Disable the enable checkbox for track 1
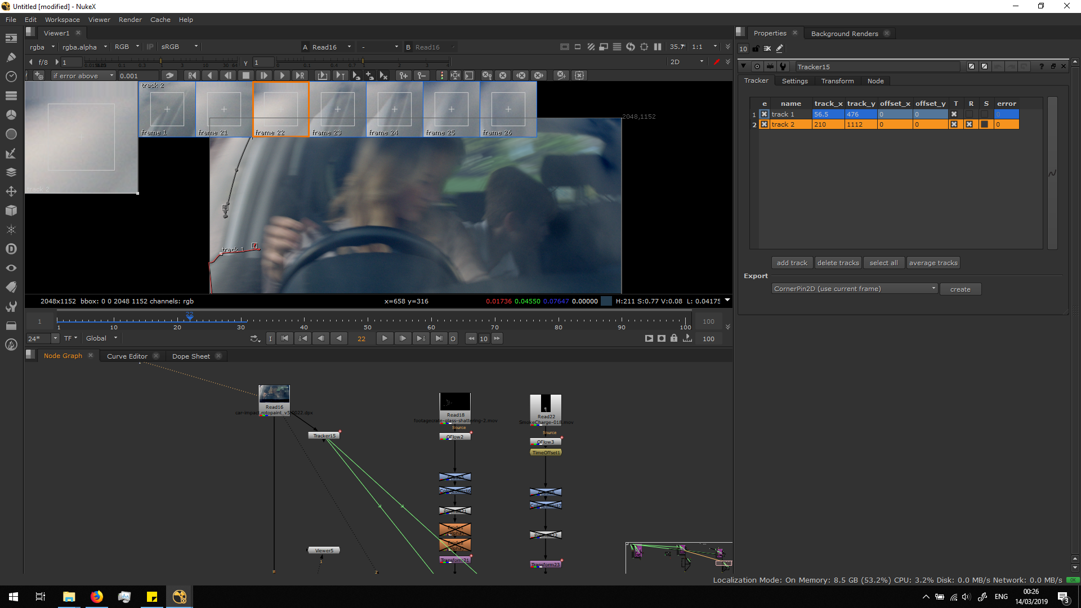This screenshot has width=1081, height=608. [764, 114]
